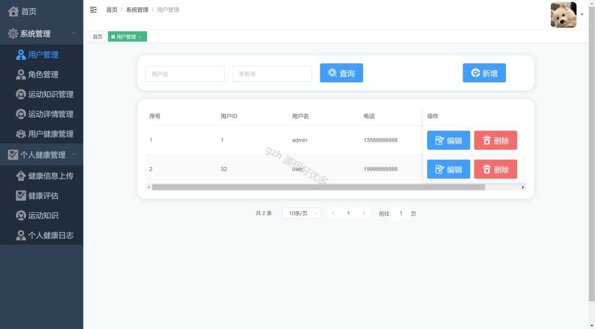The height and width of the screenshot is (329, 595).
Task: Click phone cell 13588888888
Action: point(381,140)
